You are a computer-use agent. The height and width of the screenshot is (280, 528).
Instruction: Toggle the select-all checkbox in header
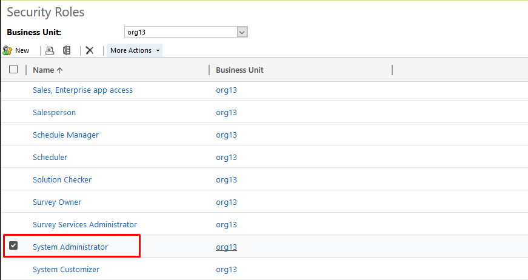point(13,70)
